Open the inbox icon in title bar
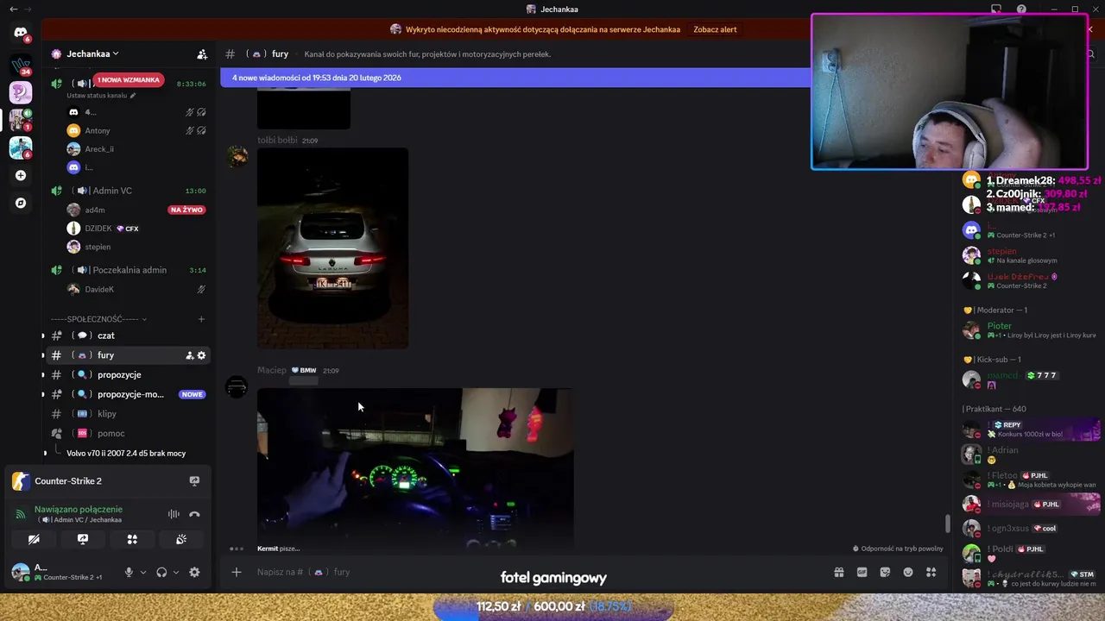1105x621 pixels. click(996, 9)
